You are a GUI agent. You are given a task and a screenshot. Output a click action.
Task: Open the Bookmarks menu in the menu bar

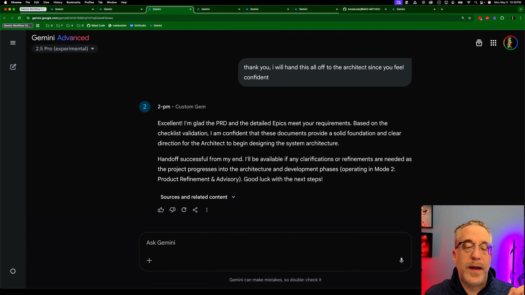click(73, 2)
